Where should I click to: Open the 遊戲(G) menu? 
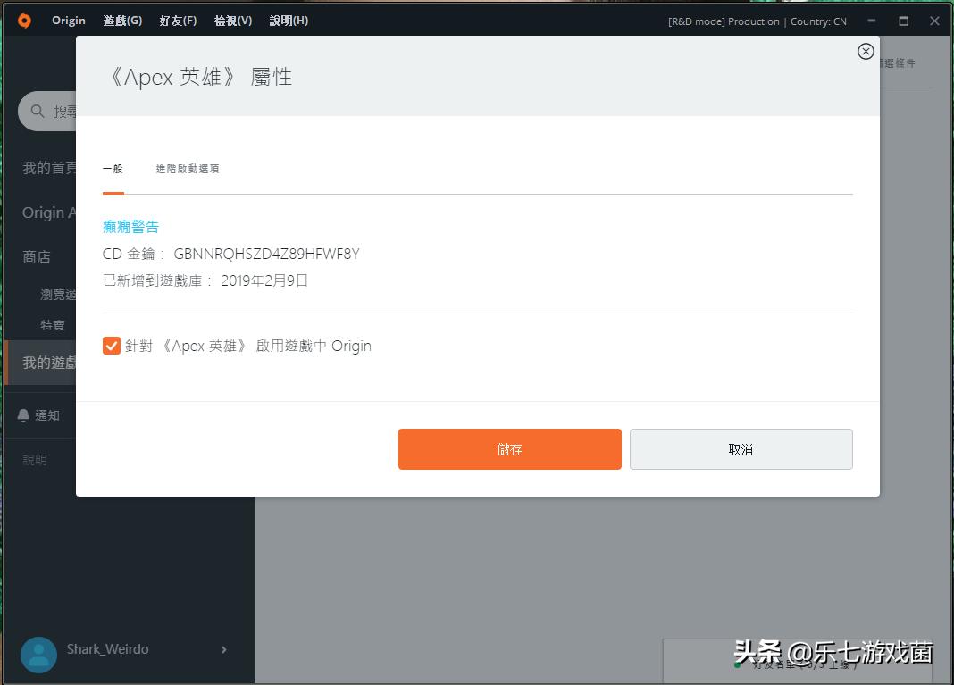[x=121, y=20]
